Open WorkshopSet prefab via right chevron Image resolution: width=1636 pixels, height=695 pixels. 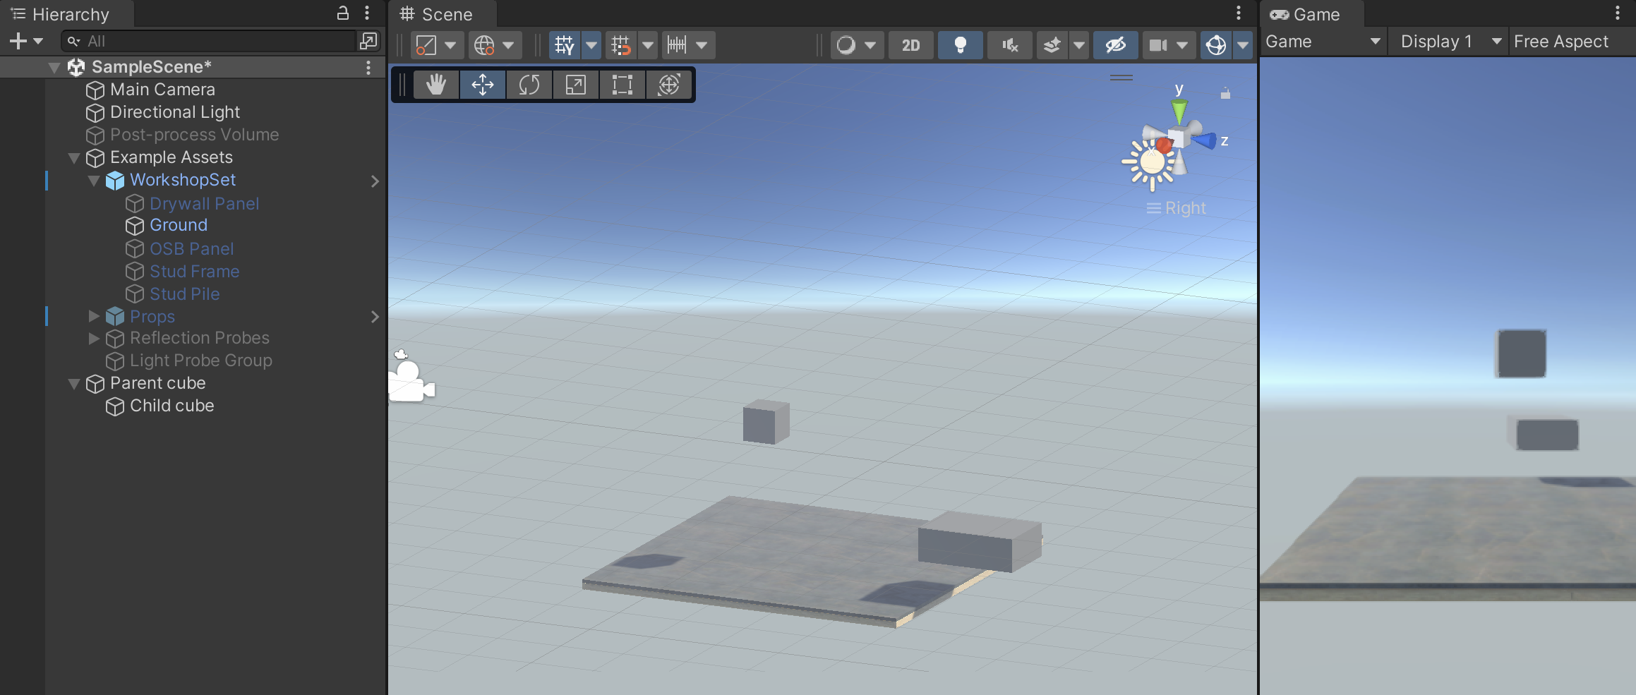[x=375, y=181]
